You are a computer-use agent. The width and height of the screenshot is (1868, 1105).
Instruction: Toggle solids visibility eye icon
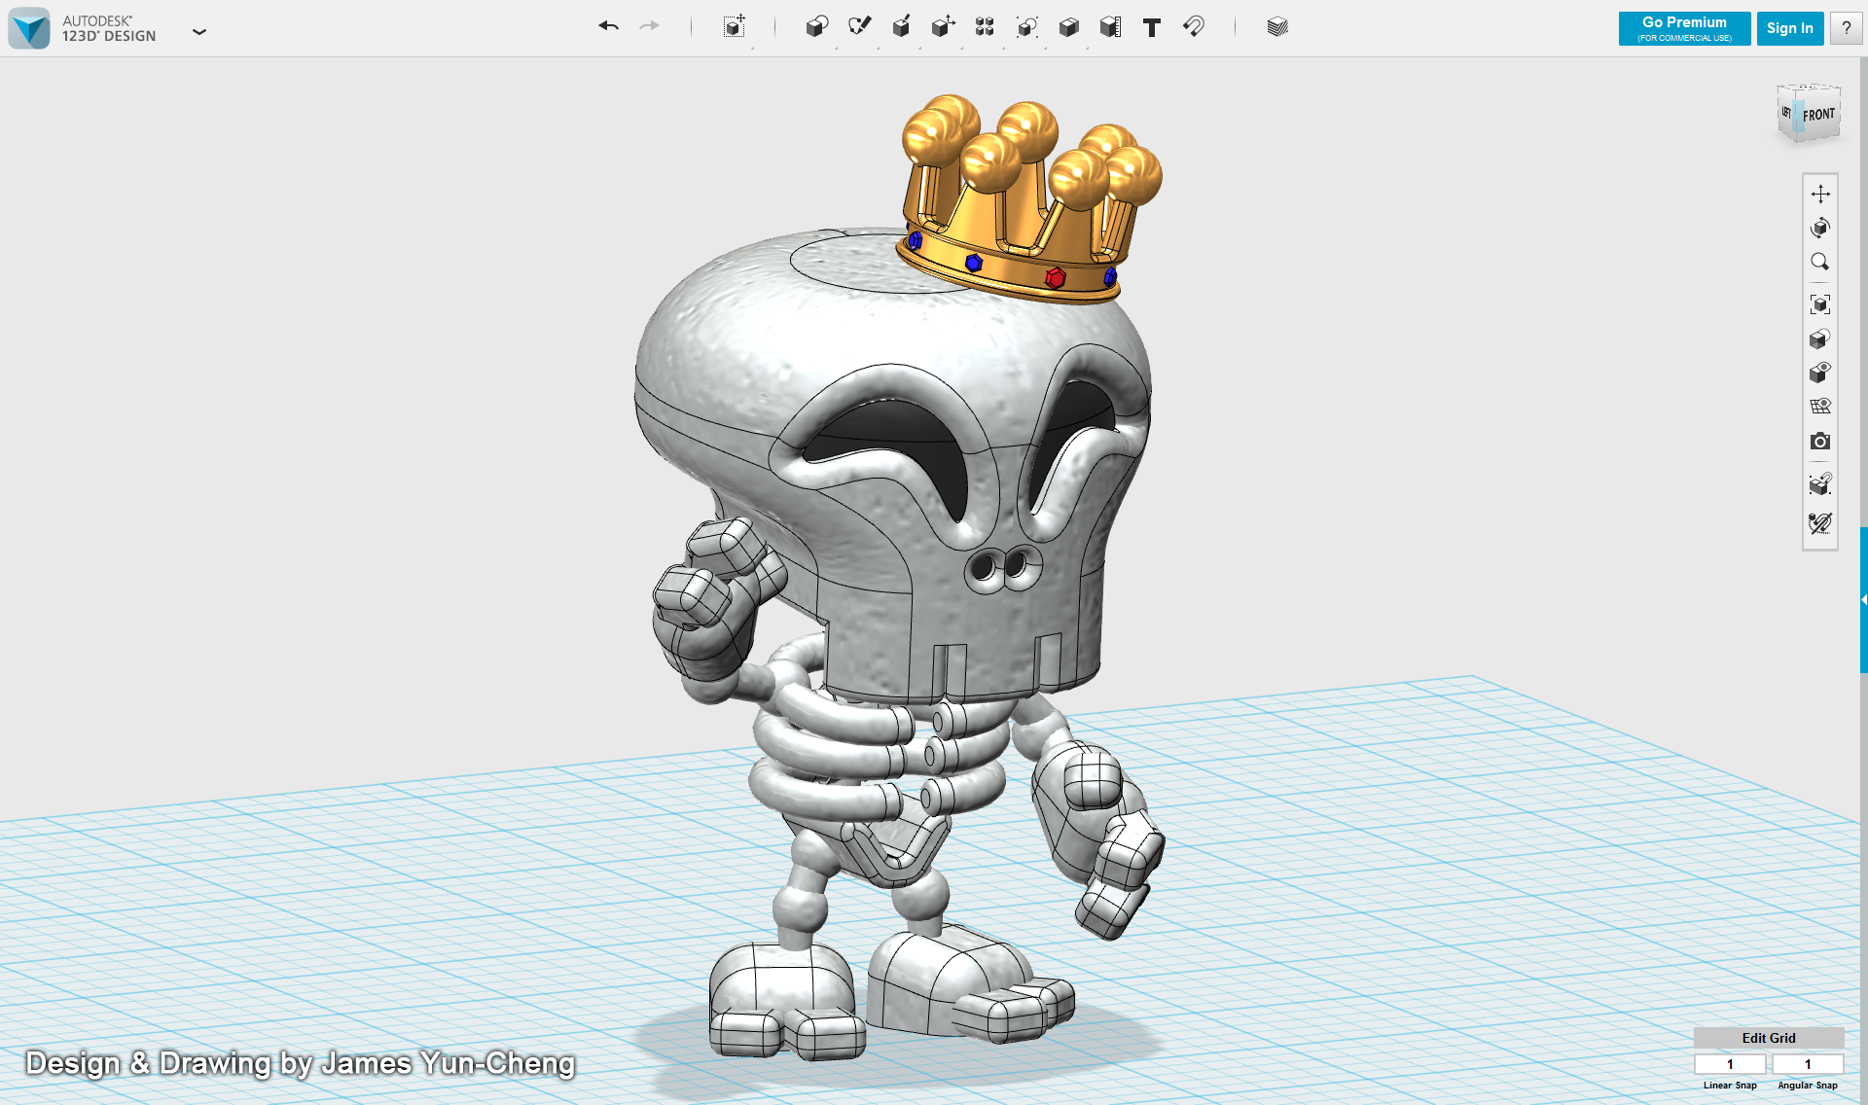(1819, 373)
